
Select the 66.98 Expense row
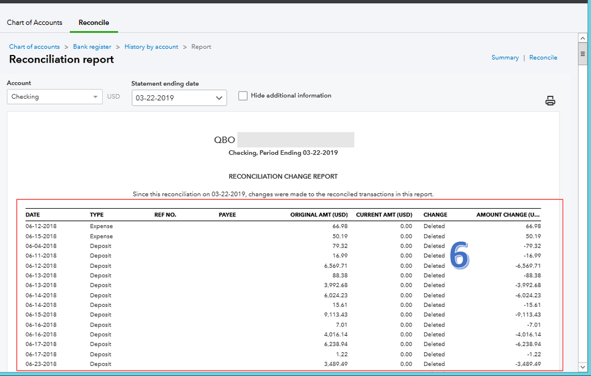[x=283, y=226]
